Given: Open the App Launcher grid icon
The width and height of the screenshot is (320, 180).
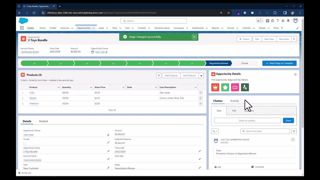Looking at the screenshot, I should (x=22, y=28).
